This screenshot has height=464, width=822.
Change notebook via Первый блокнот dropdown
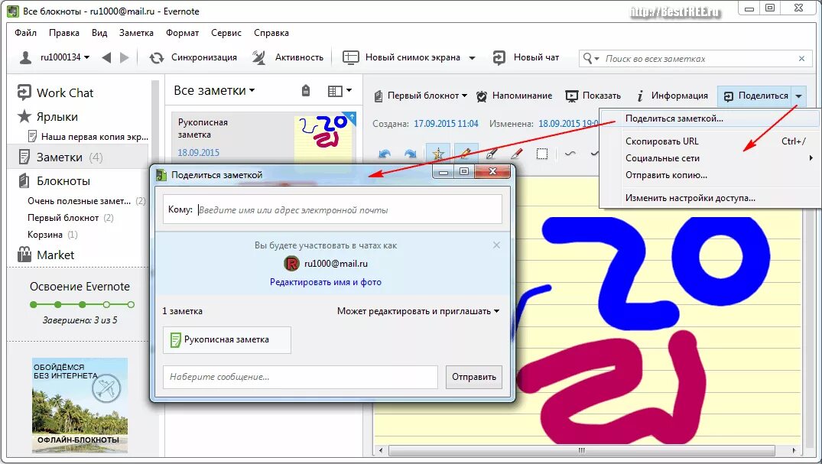421,96
